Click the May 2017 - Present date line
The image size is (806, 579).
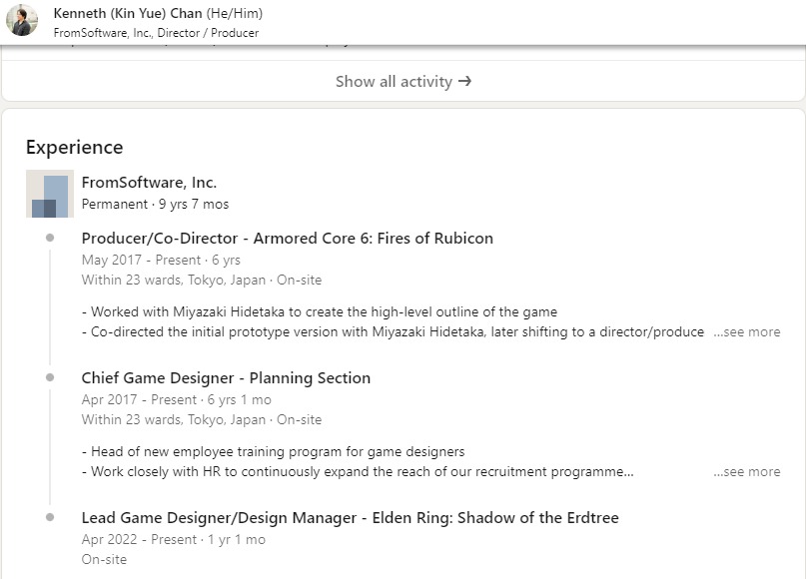tap(161, 260)
